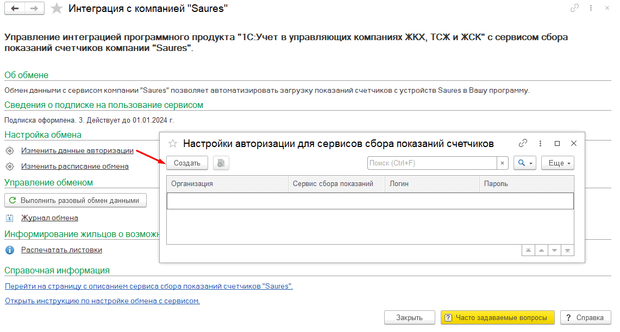Close the main Saures integration window
Screen dimensions: 620x332
pyautogui.click(x=607, y=8)
